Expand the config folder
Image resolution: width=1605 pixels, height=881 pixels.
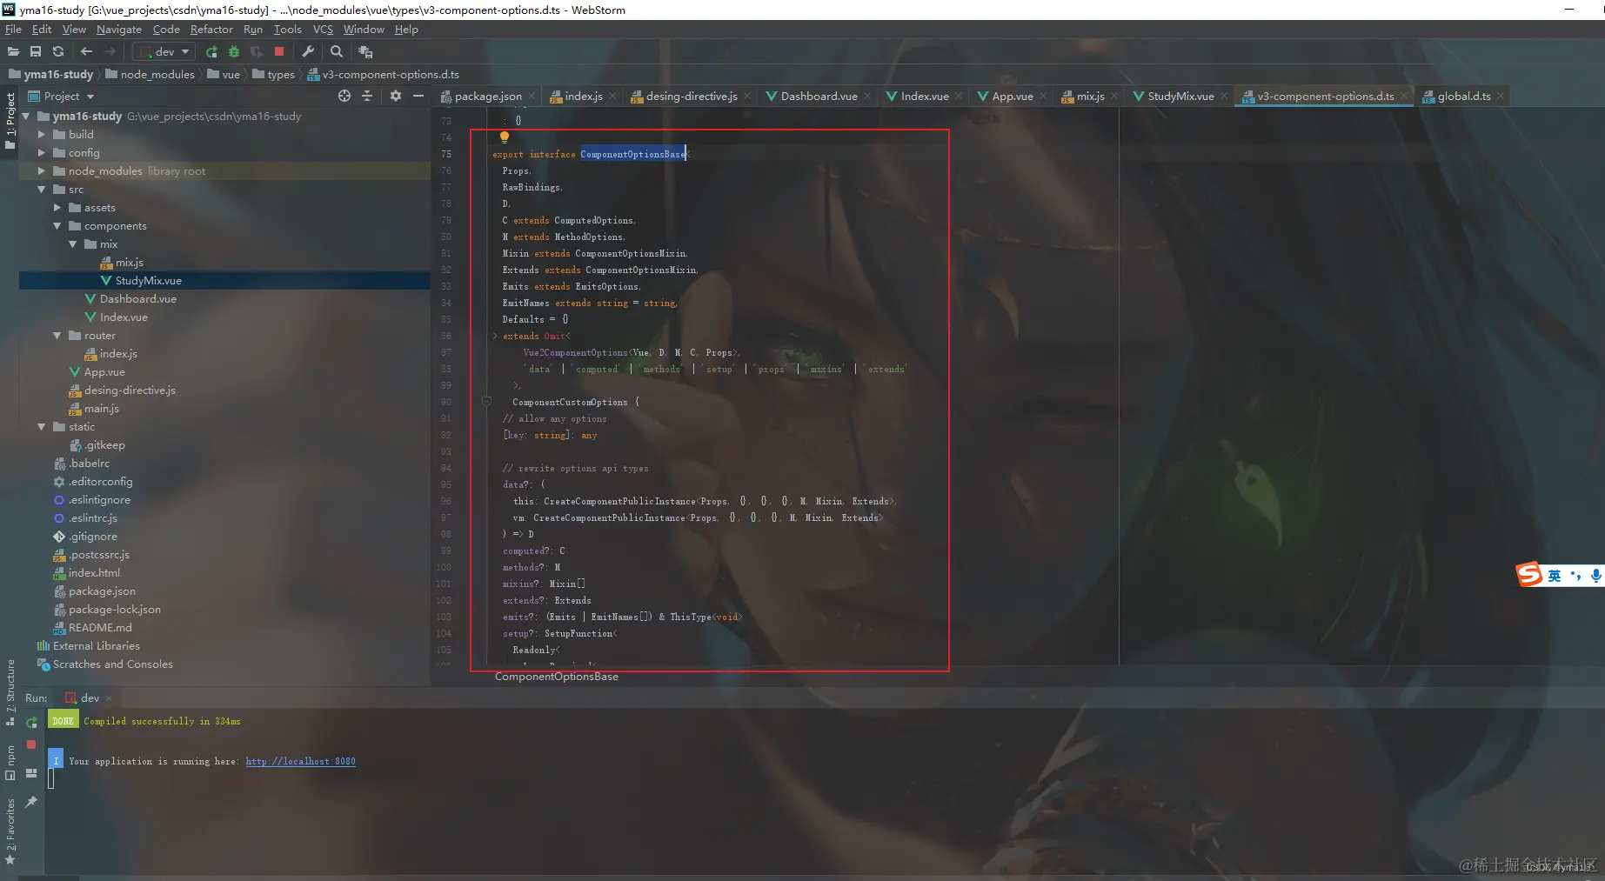[x=41, y=153]
